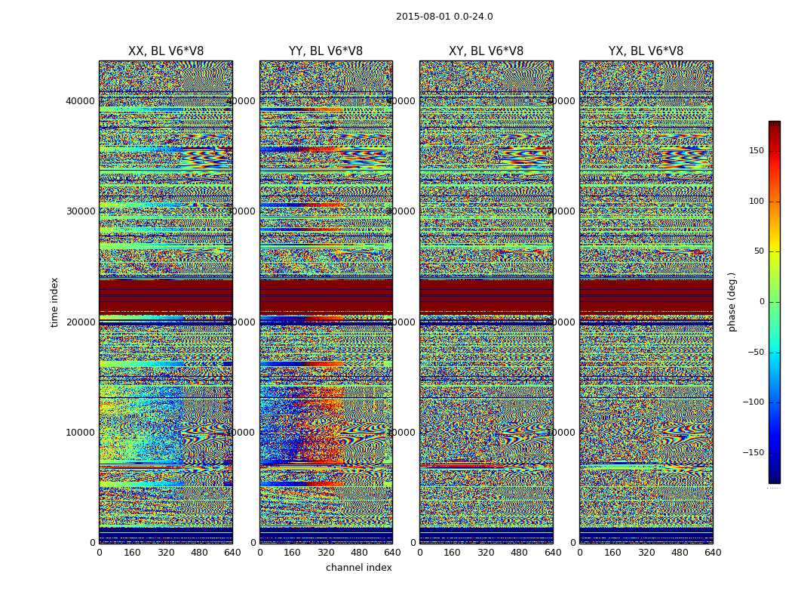The image size is (792, 604).
Task: Click the XX plot y-tick 10000
Action: click(80, 433)
